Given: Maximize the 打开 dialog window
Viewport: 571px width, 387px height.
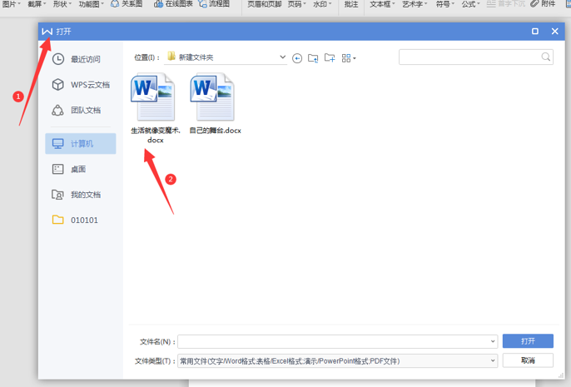Looking at the screenshot, I should pos(535,32).
